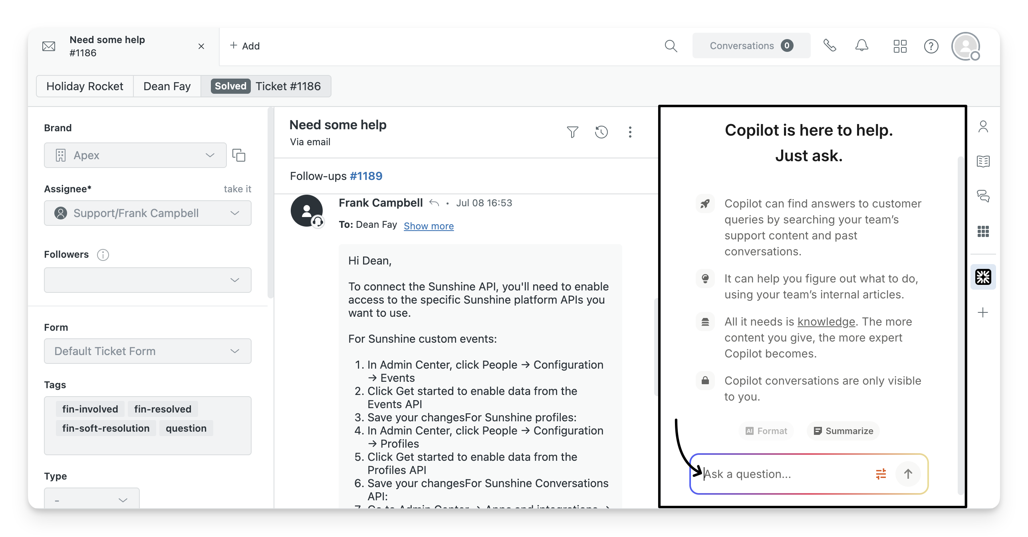The height and width of the screenshot is (537, 1028).
Task: Open the products grid icon
Action: pyautogui.click(x=900, y=46)
